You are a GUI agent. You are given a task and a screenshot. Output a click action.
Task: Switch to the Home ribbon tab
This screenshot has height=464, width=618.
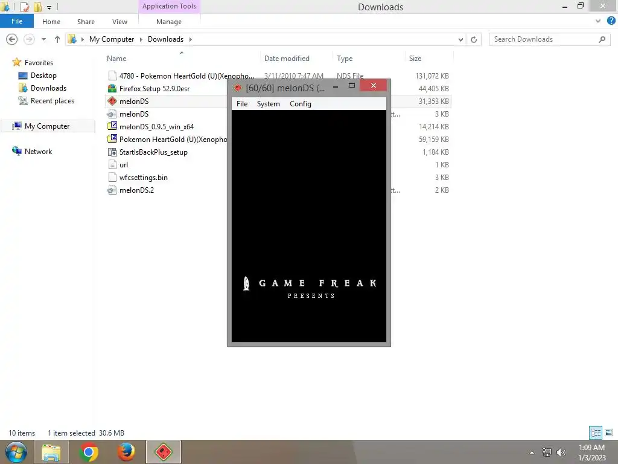click(51, 22)
